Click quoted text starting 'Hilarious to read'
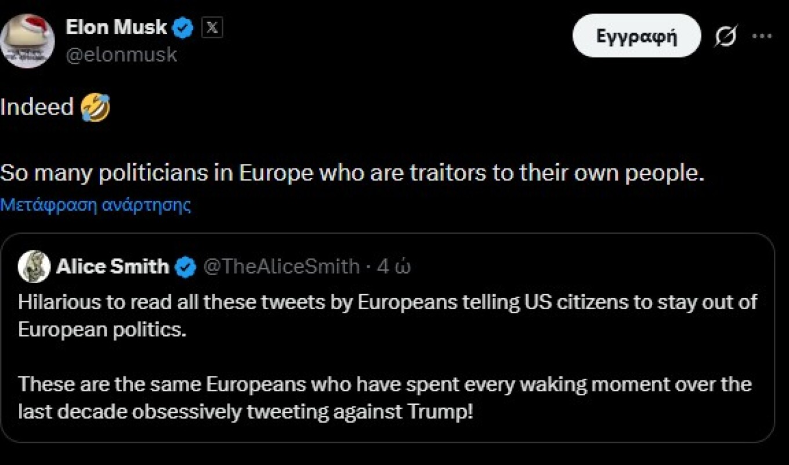This screenshot has width=789, height=465. 387,303
